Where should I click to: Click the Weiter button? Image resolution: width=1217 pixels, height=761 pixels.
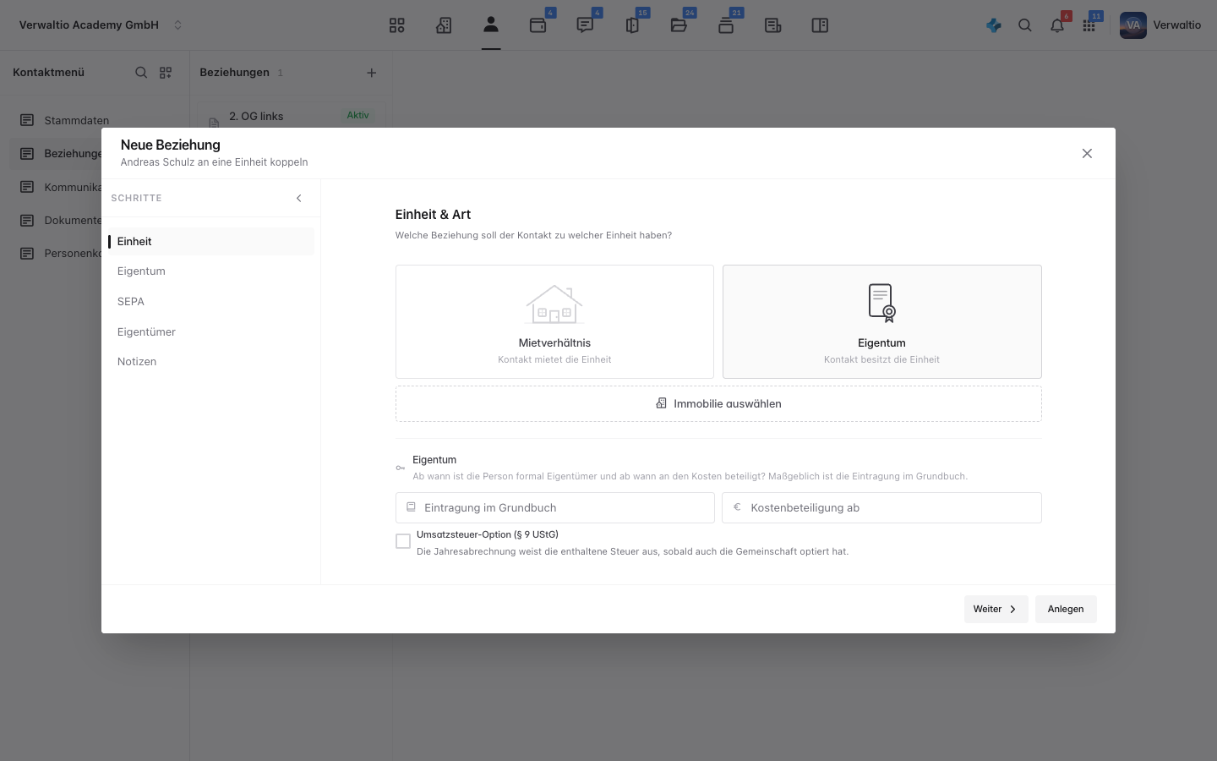[x=996, y=609]
